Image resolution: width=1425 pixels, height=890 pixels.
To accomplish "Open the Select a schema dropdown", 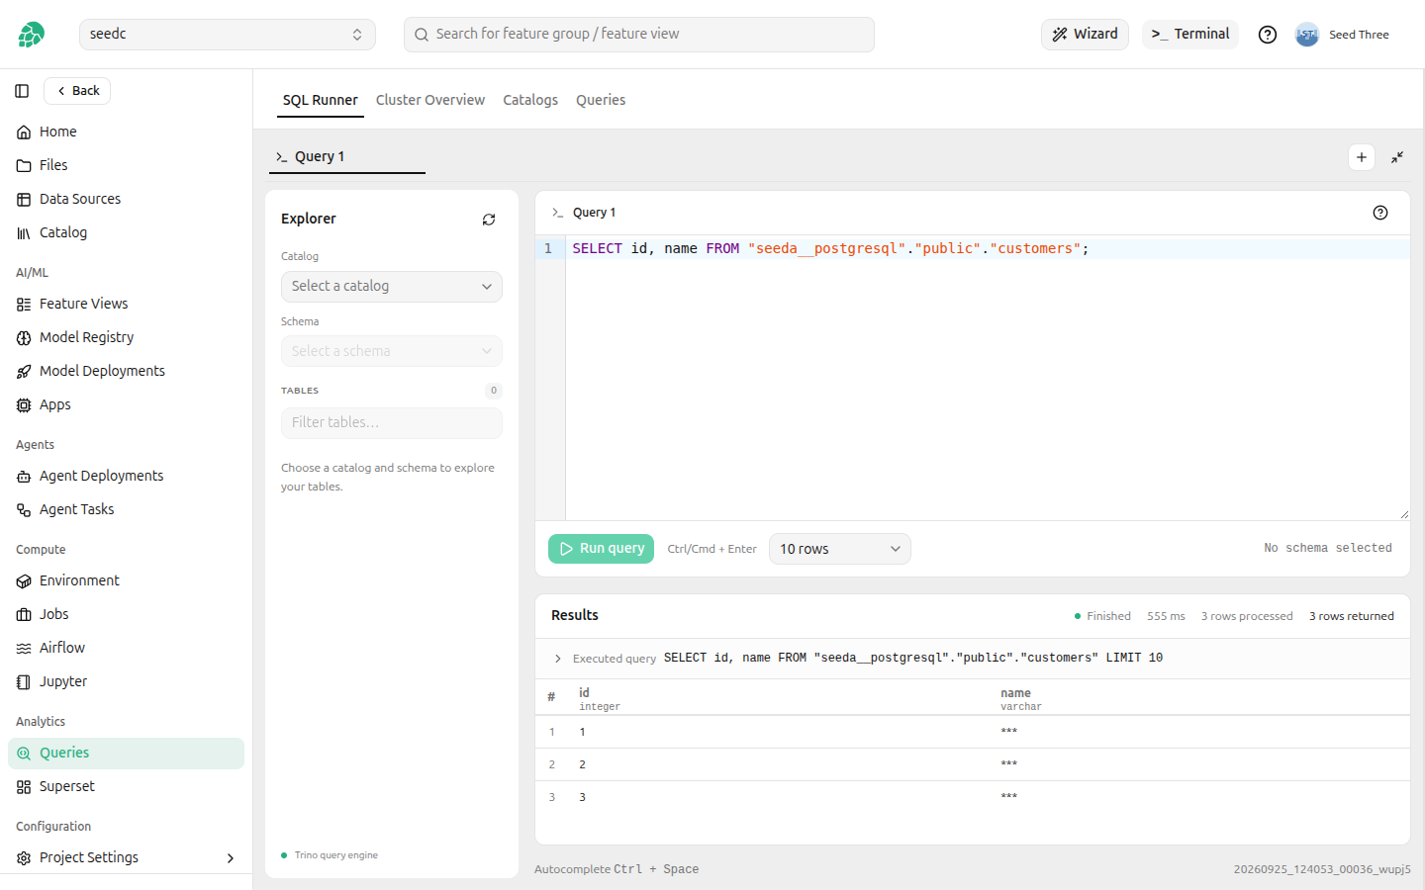I will pos(392,351).
